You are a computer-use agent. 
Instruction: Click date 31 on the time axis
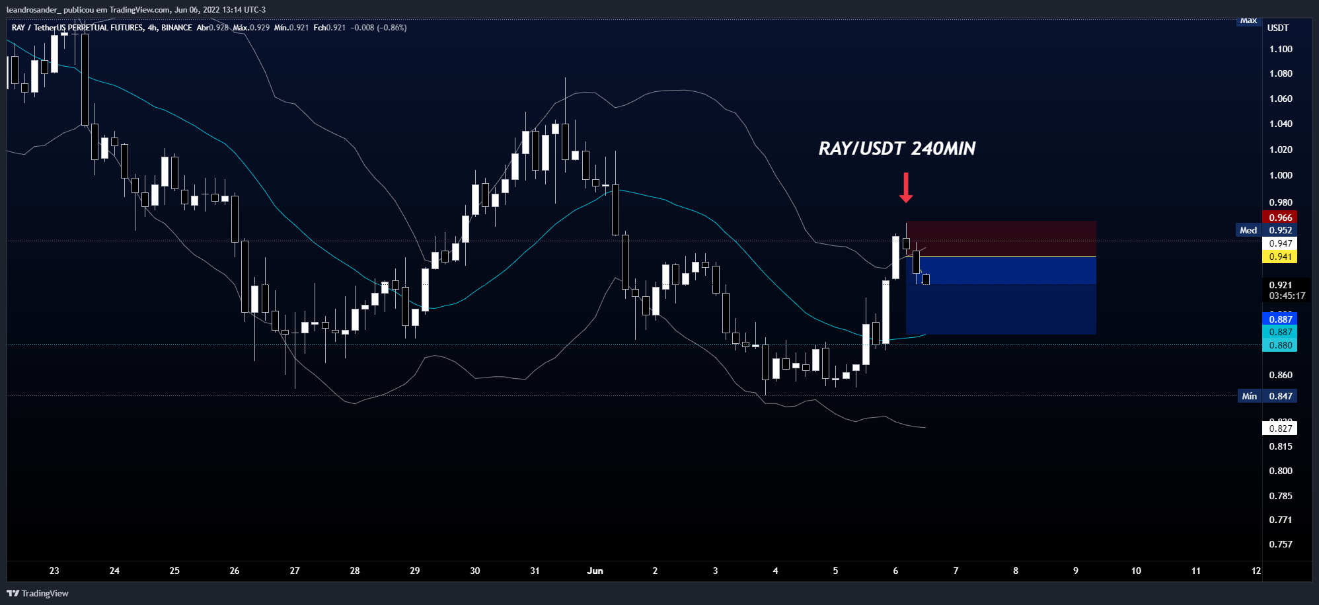point(535,571)
